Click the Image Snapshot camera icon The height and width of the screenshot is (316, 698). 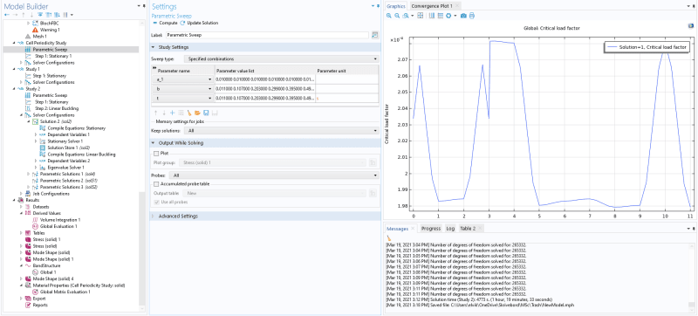[x=463, y=16]
